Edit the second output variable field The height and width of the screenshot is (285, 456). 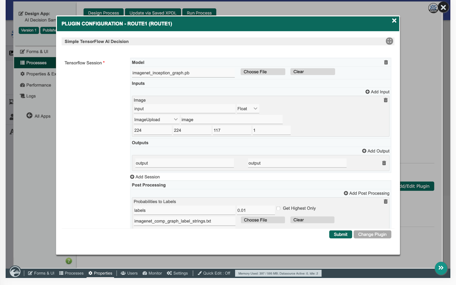coord(297,163)
